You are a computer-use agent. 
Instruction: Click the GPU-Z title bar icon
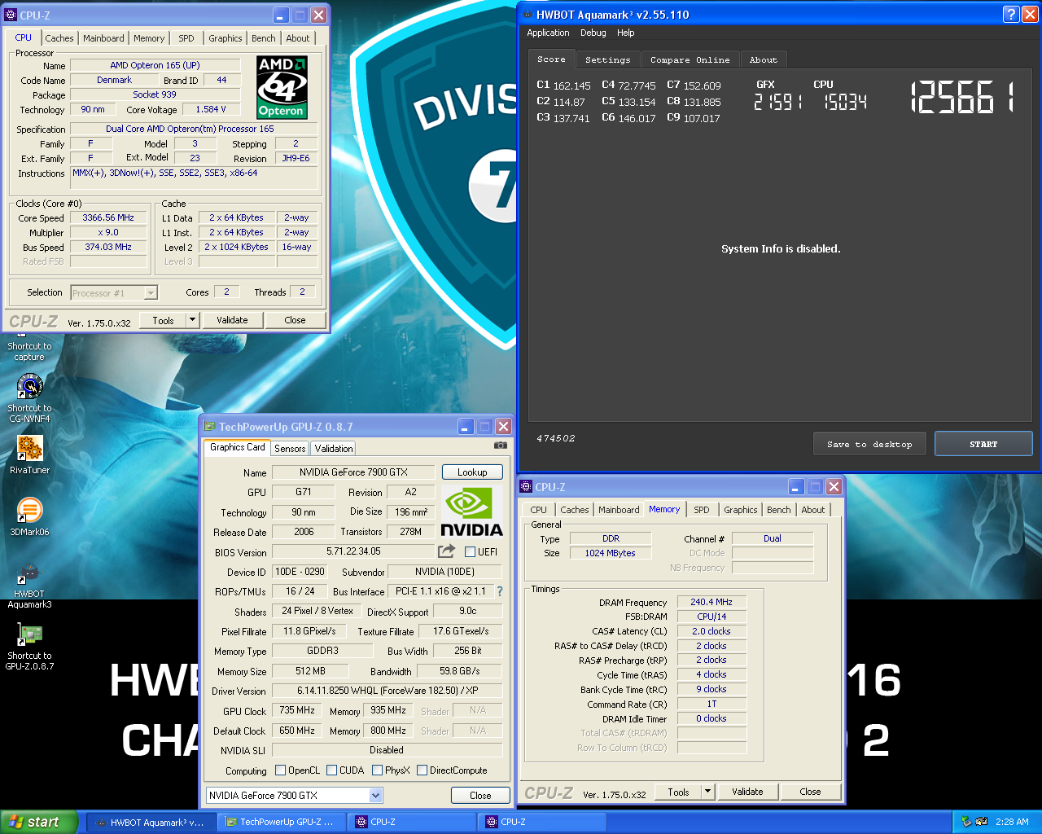pos(209,426)
